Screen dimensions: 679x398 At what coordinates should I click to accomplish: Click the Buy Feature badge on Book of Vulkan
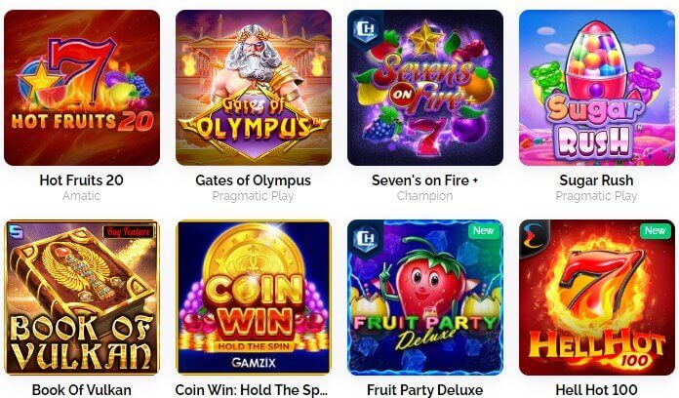pos(128,232)
